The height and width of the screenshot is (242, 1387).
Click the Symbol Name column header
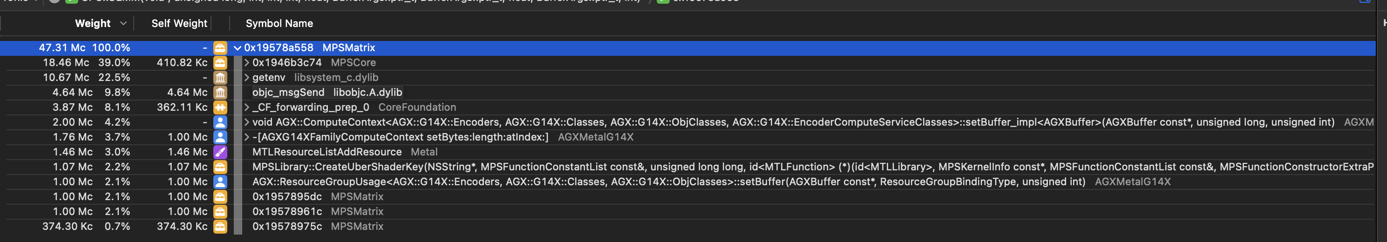(x=279, y=23)
